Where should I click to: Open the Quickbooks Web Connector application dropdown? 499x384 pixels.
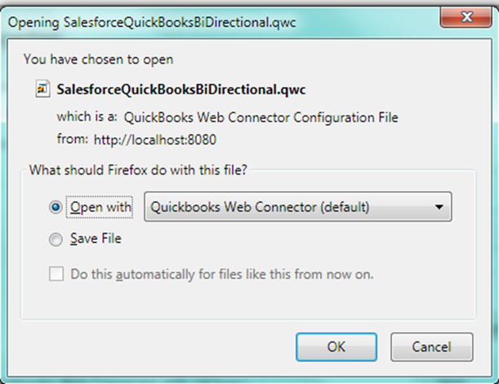pyautogui.click(x=298, y=207)
